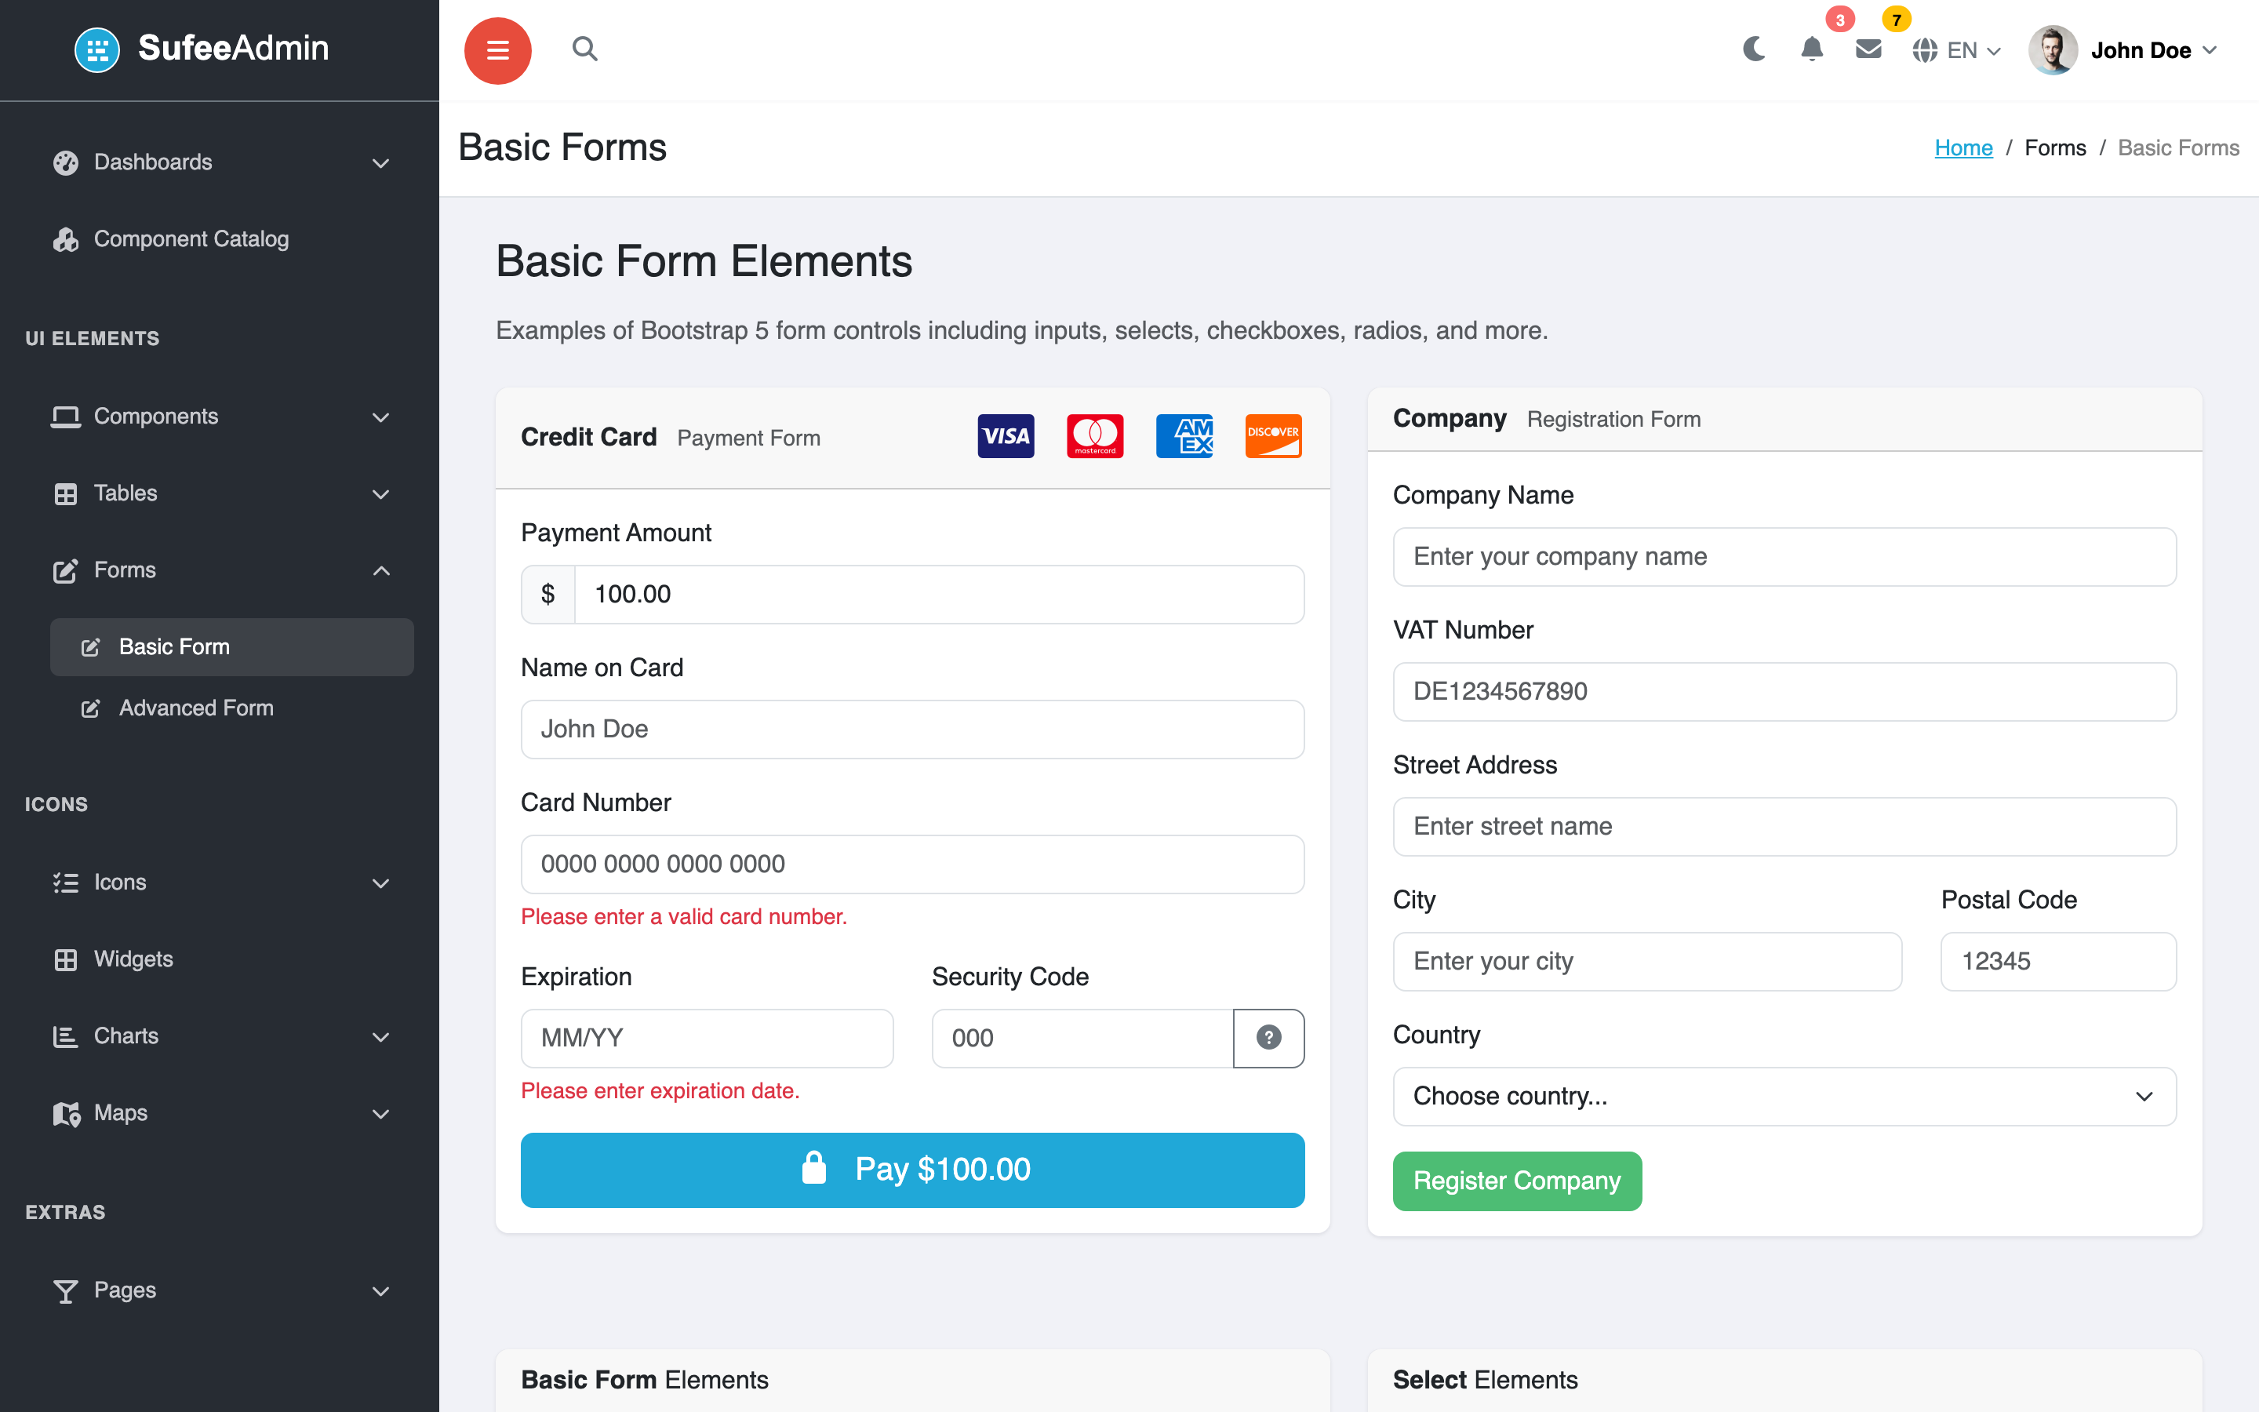
Task: Focus the Company Name field
Action: click(1784, 558)
